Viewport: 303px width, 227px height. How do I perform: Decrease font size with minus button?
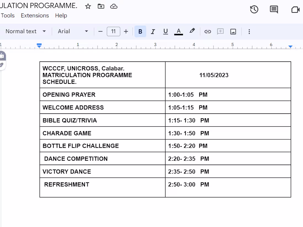click(101, 31)
